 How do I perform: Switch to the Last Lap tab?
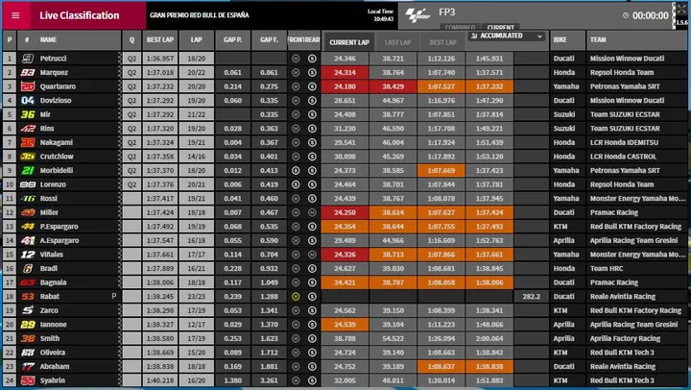[397, 42]
